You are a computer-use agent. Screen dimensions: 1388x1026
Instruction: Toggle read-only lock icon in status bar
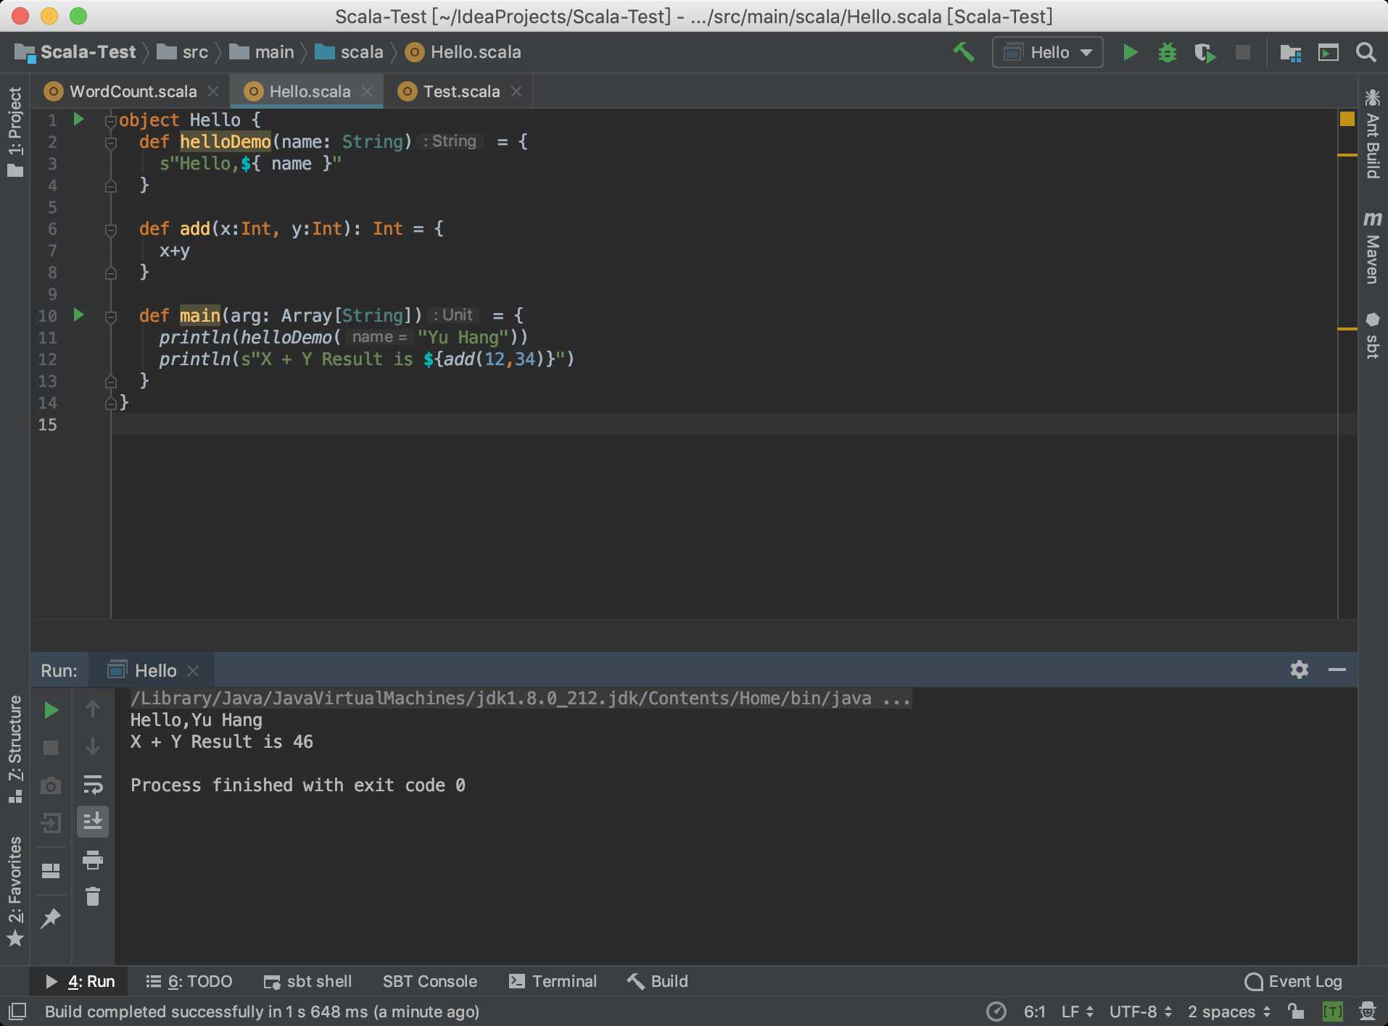[x=1297, y=1012]
